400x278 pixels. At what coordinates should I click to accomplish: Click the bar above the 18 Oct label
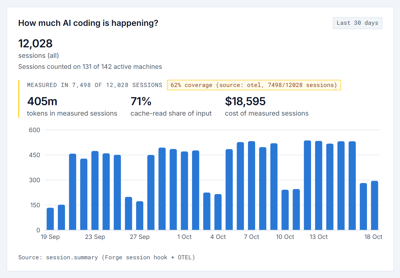[375, 205]
